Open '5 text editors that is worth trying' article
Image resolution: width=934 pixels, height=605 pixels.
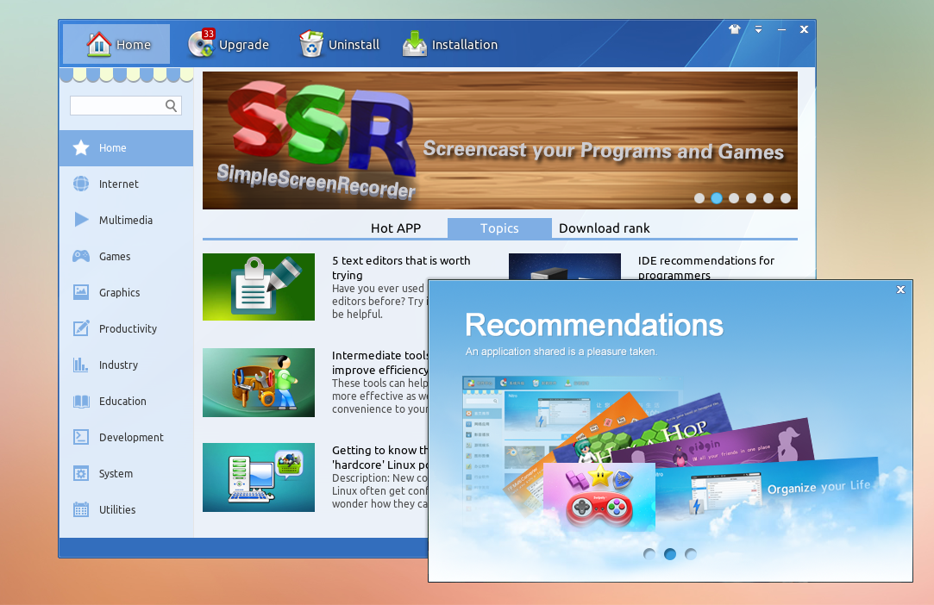click(401, 267)
